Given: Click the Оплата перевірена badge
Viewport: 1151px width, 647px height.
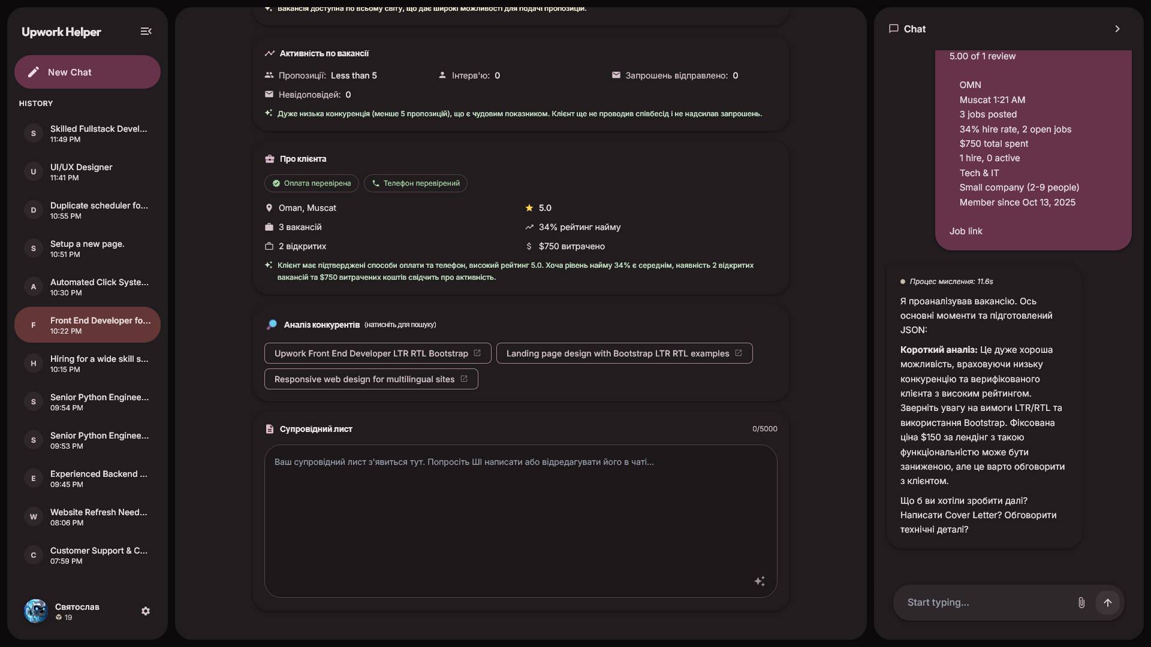Looking at the screenshot, I should [x=312, y=183].
